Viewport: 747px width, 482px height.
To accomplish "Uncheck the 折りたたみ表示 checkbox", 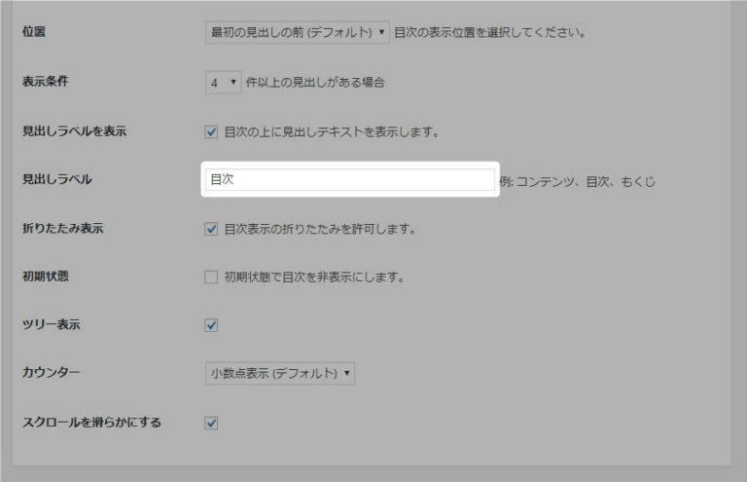I will coord(211,230).
